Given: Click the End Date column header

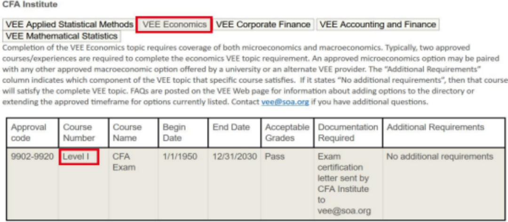Looking at the screenshot, I should click(234, 133).
